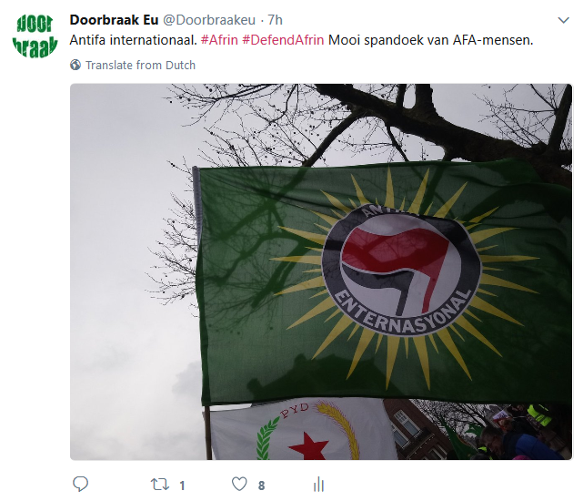
Task: Click the "Mooi spandoek van AFA-mensen" text
Action: pyautogui.click(x=430, y=40)
